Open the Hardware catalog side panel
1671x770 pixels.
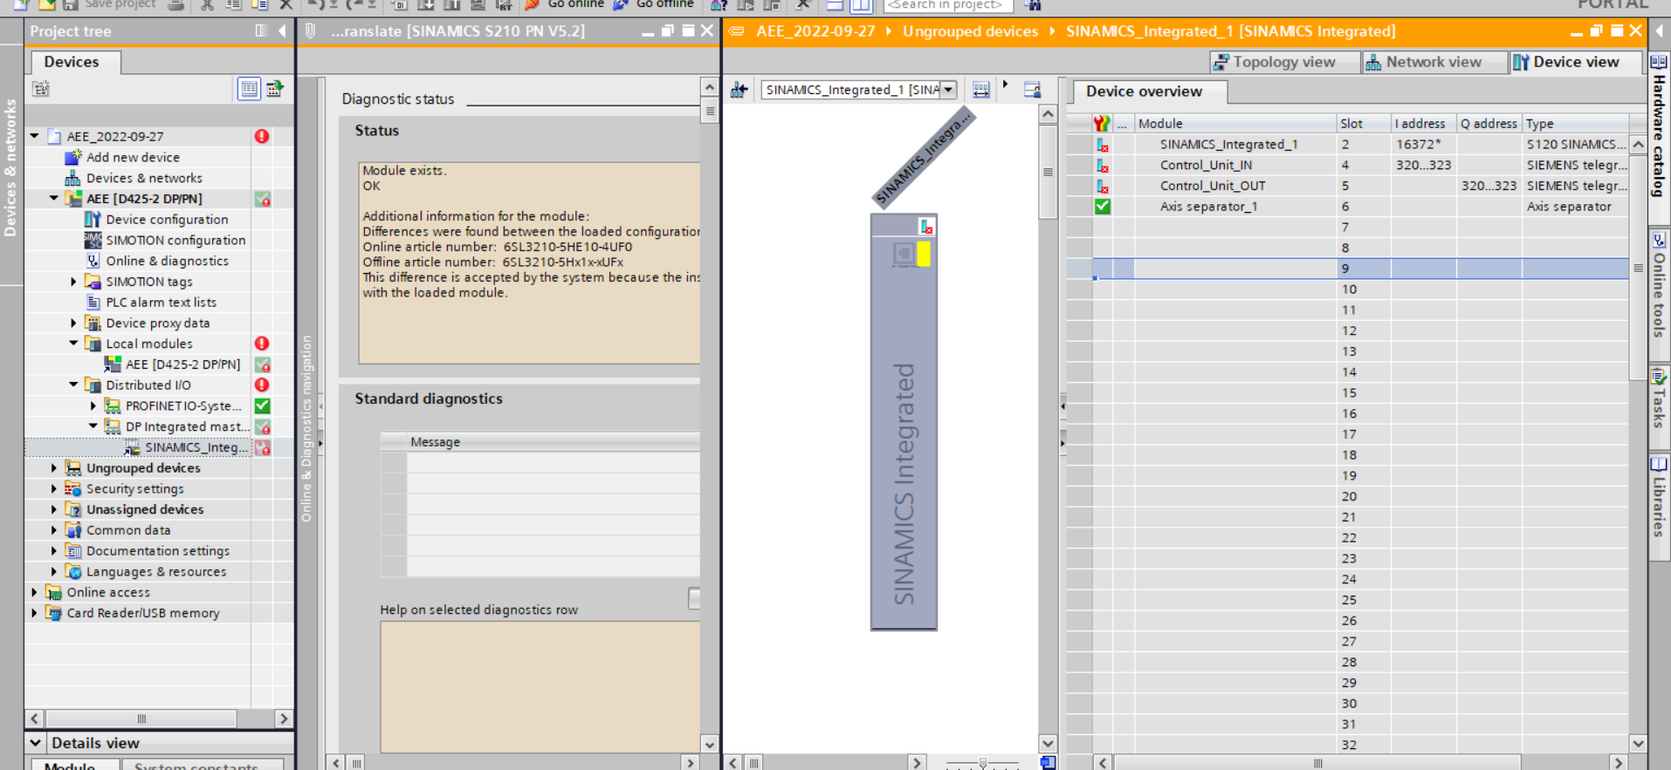coord(1659,131)
